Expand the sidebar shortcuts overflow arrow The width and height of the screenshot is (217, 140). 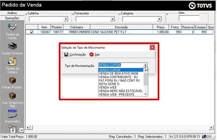coord(22,130)
